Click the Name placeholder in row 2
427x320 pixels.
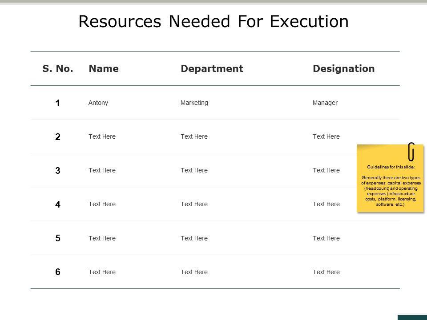point(102,136)
